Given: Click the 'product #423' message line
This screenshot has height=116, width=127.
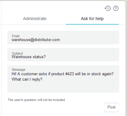Looking at the screenshot, I should (62, 74).
